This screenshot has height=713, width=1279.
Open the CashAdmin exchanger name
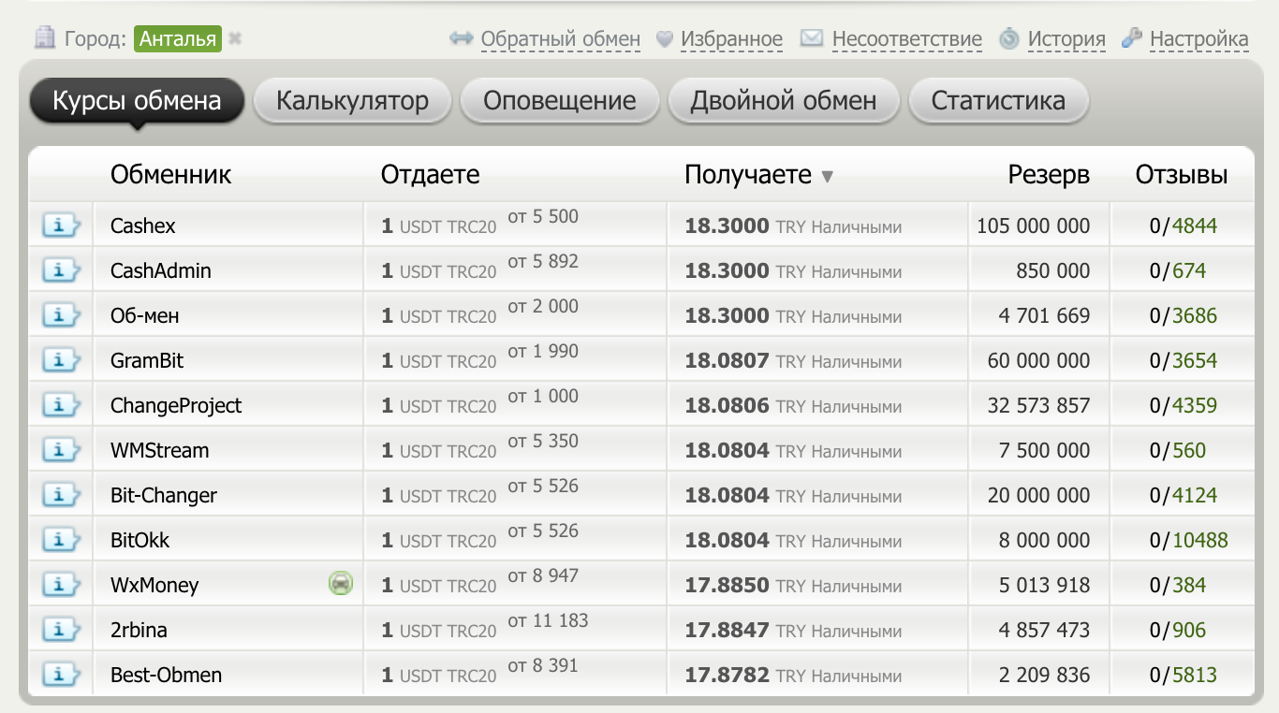pos(161,270)
